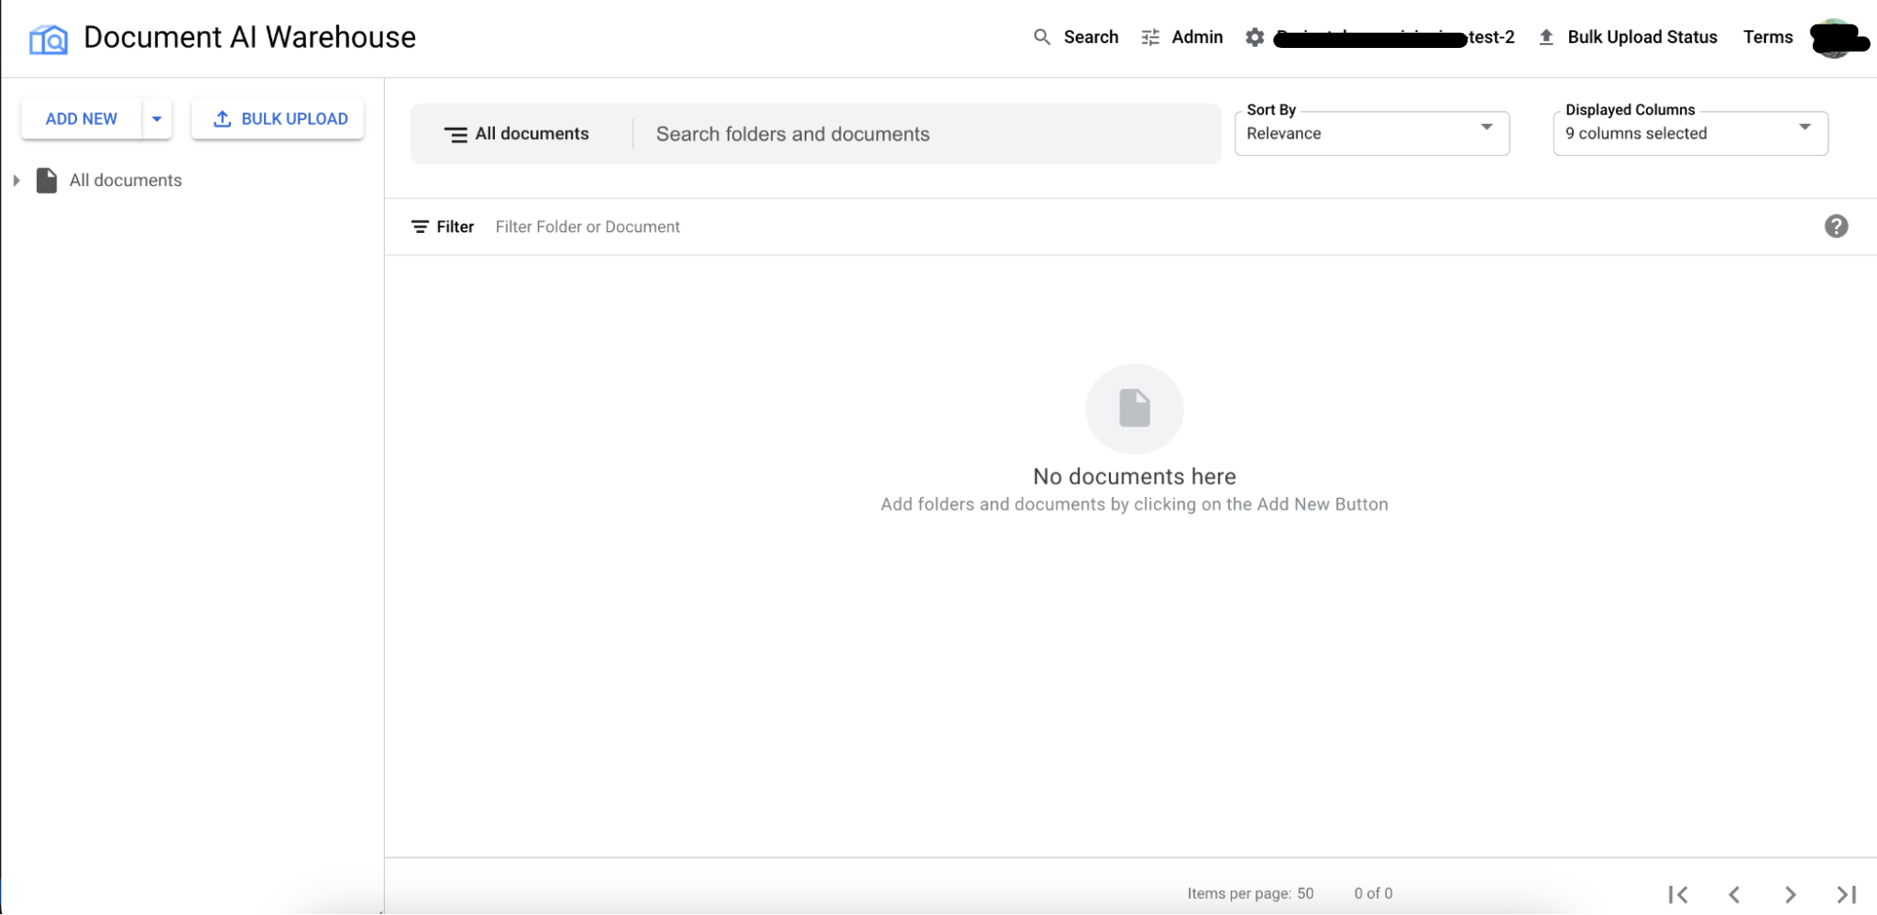Viewport: 1877px width, 915px height.
Task: Select All documents in the sidebar tree
Action: tap(126, 180)
